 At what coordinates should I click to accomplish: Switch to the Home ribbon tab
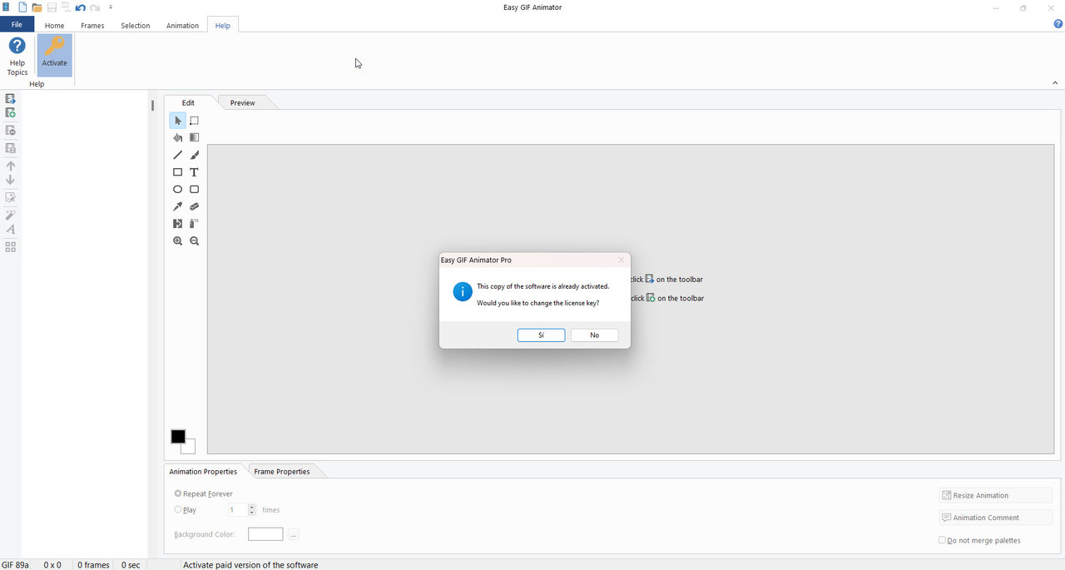pyautogui.click(x=54, y=26)
